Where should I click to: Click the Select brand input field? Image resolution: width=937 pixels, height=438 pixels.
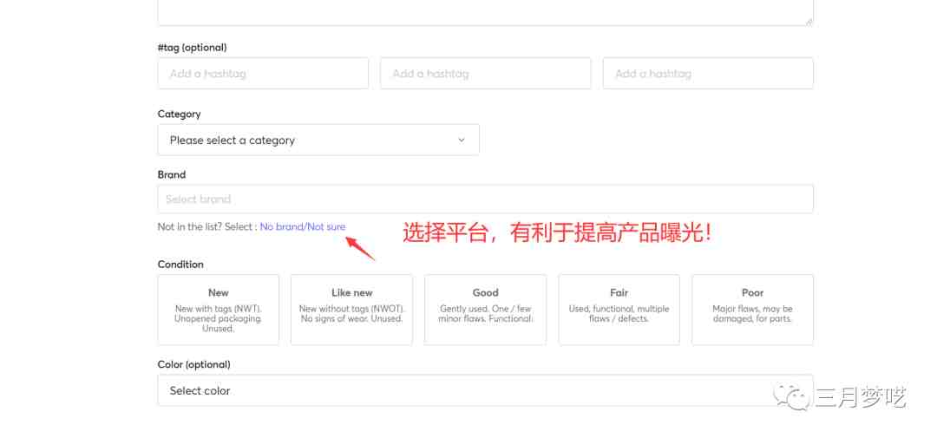[485, 199]
